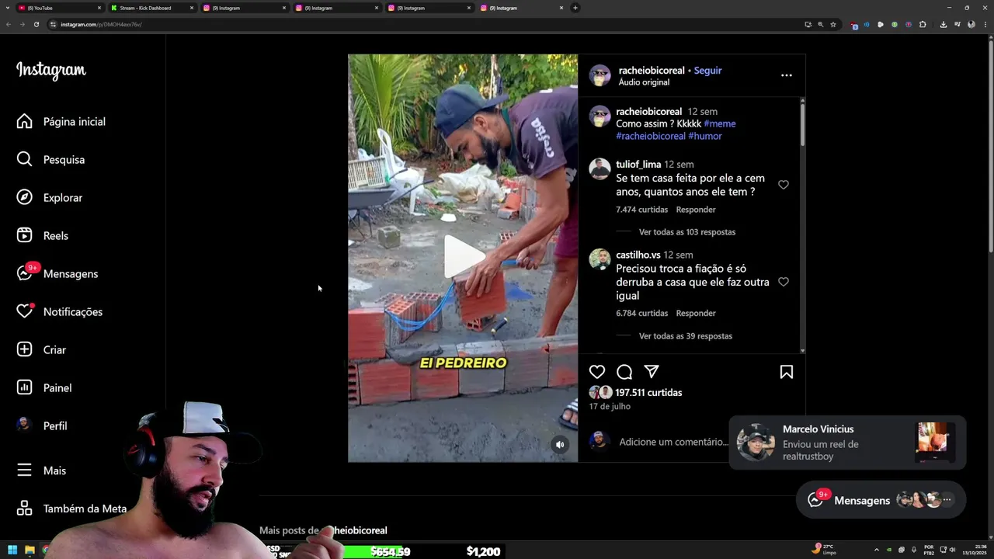Open the Página inicial home icon
Screen dimensions: 994x559
(25, 121)
